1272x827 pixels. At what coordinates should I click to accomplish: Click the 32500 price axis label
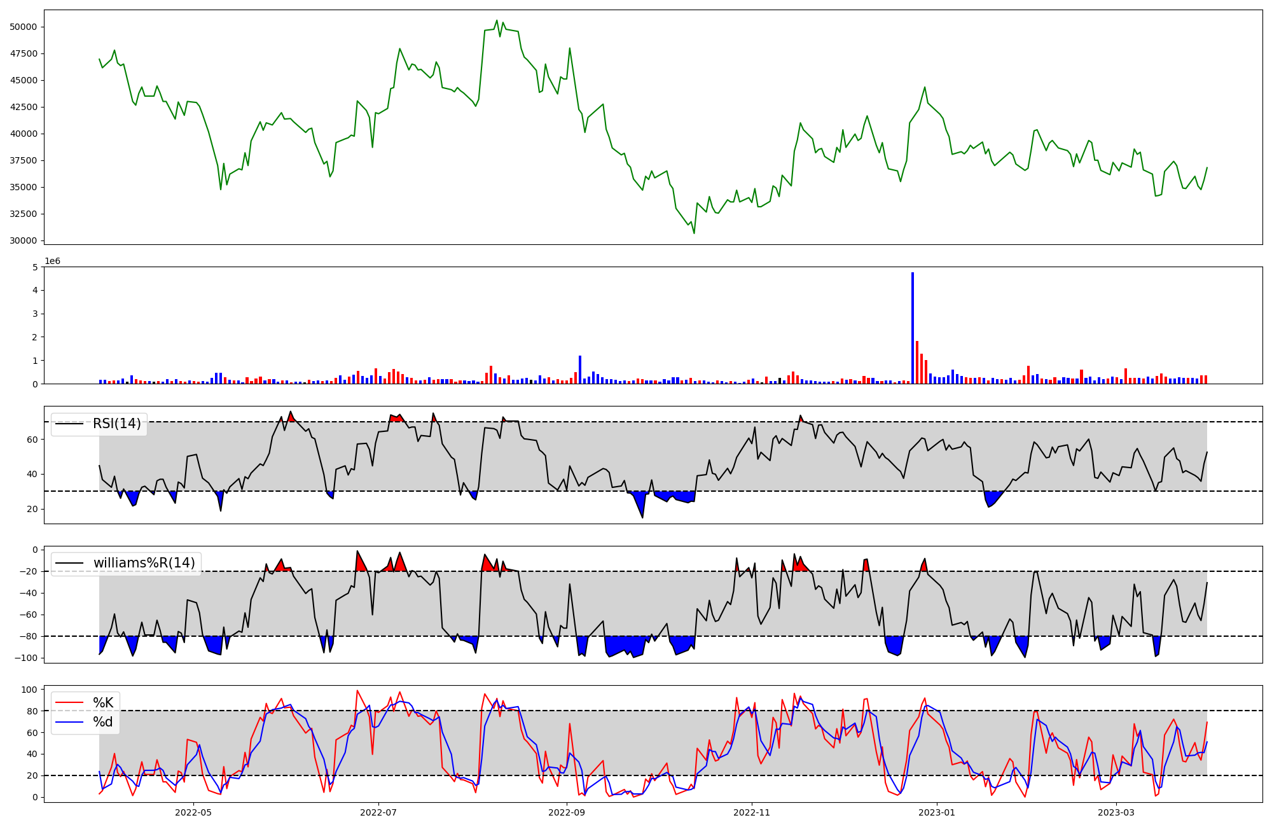click(23, 214)
